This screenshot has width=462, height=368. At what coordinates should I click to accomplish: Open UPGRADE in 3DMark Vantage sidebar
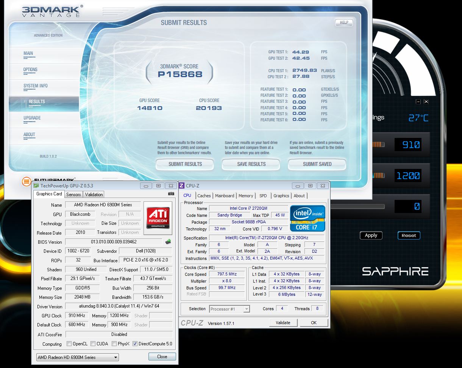coord(32,118)
